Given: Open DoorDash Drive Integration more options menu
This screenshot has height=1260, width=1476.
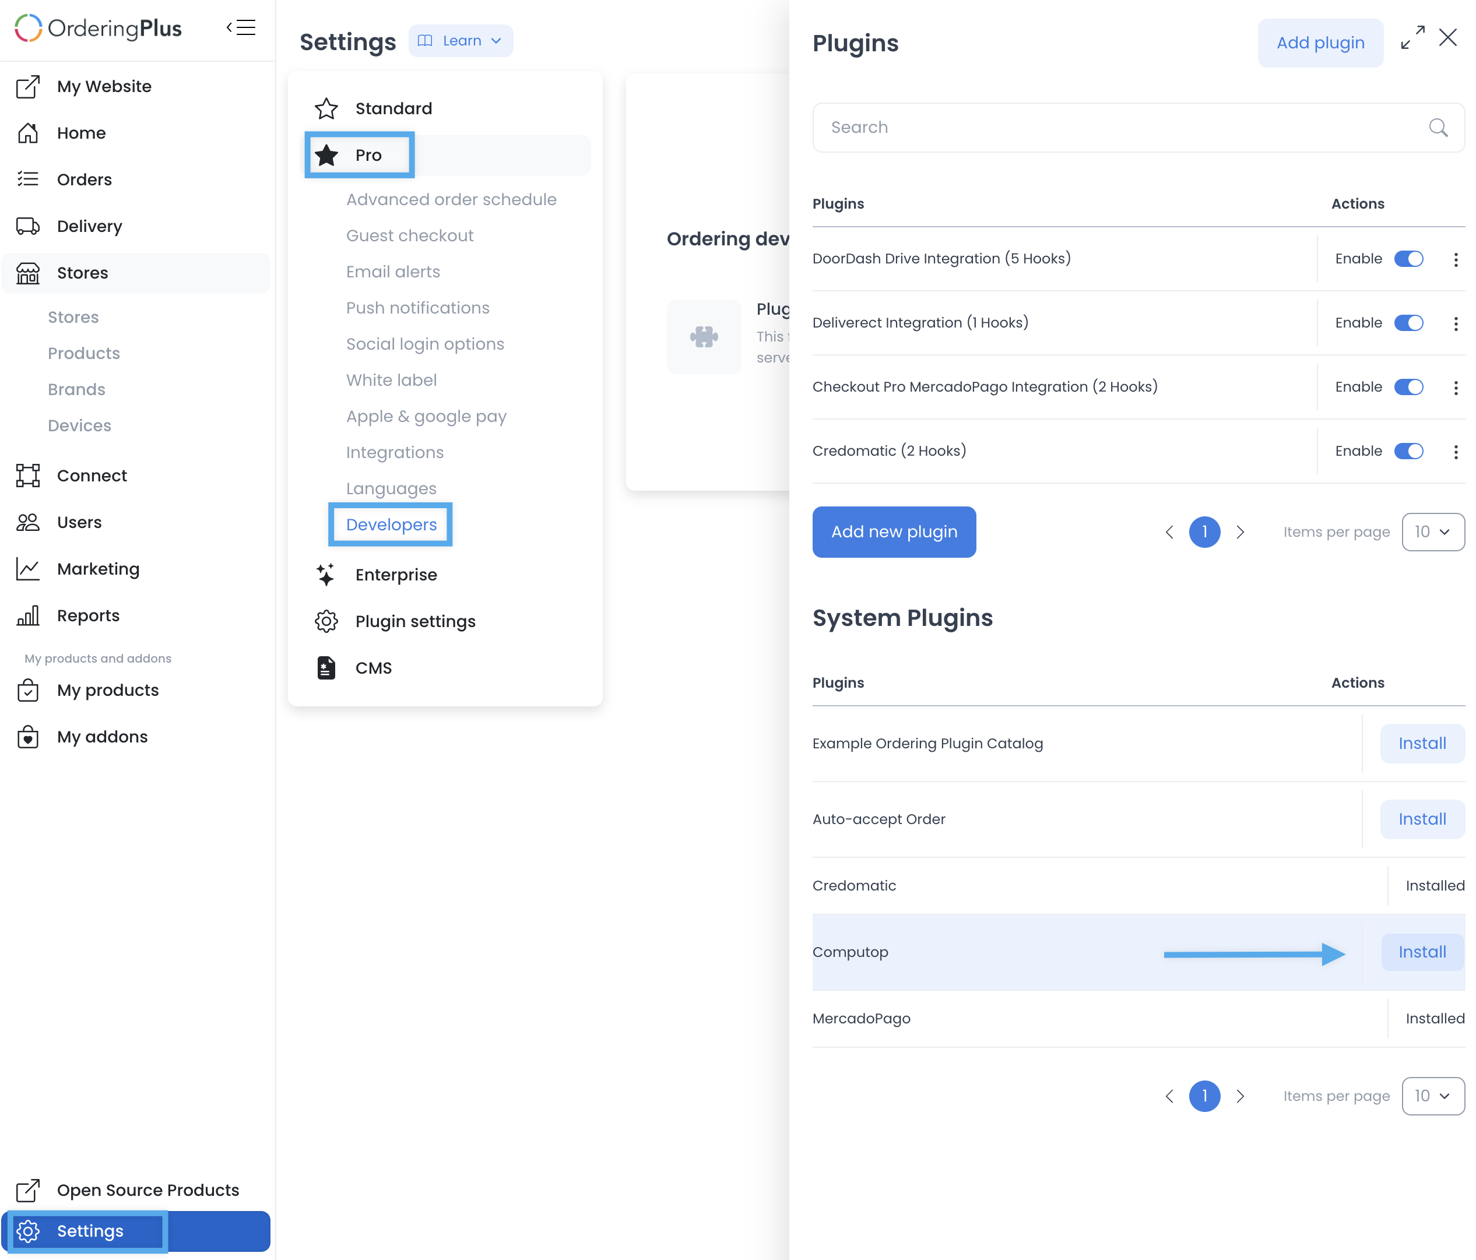Looking at the screenshot, I should point(1456,260).
